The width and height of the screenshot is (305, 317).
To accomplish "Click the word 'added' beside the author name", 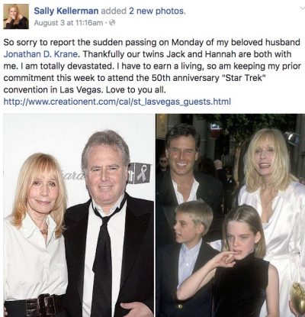I will [114, 11].
